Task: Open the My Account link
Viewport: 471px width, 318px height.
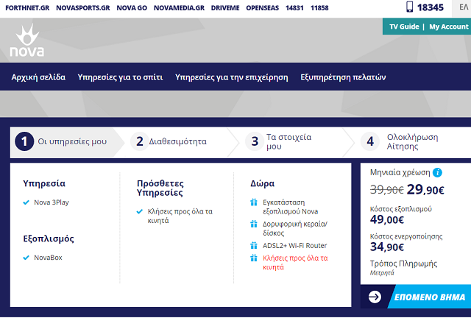Action: (448, 26)
